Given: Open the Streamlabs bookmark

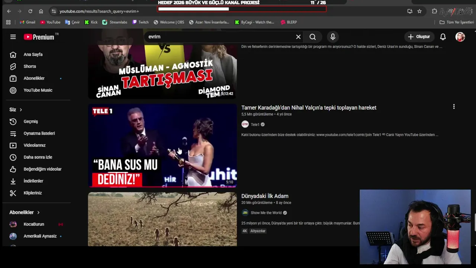Looking at the screenshot, I should [115, 22].
